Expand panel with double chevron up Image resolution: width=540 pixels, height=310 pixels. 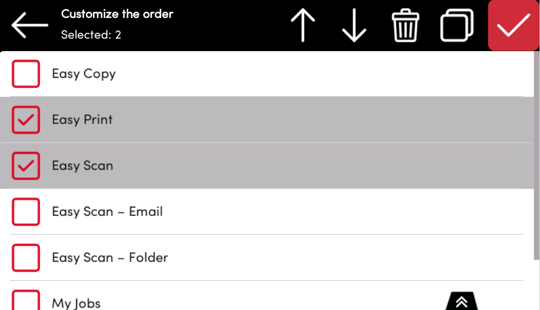pyautogui.click(x=462, y=302)
